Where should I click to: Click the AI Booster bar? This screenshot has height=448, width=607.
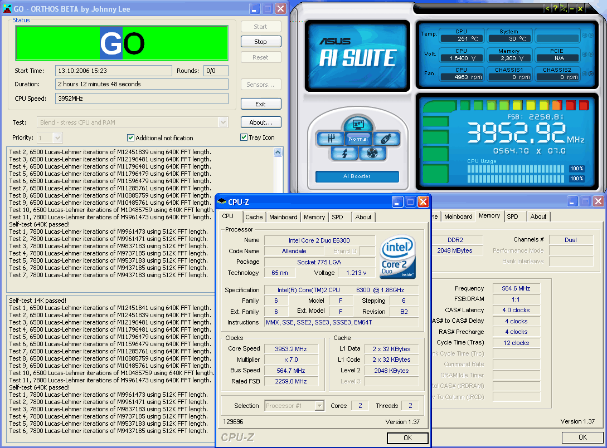click(357, 176)
